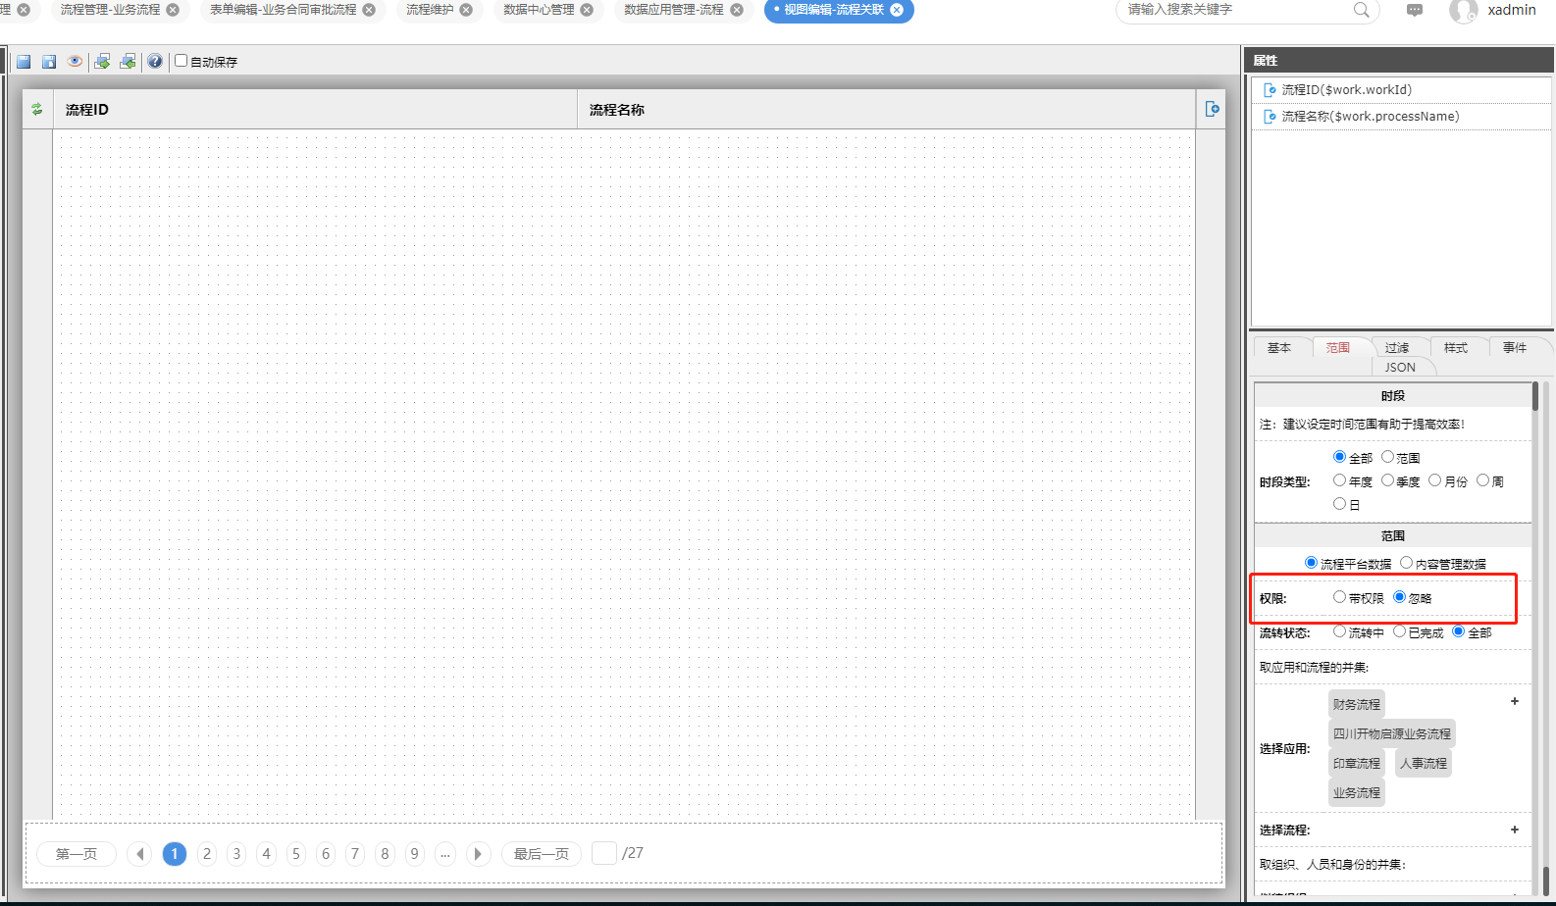1556x906 pixels.
Task: Open help with the question mark icon
Action: pos(155,62)
